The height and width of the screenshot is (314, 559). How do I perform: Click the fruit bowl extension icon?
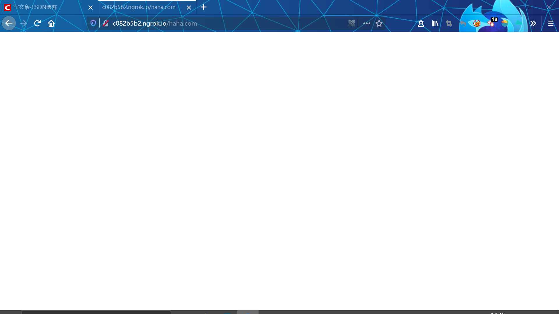pos(505,23)
